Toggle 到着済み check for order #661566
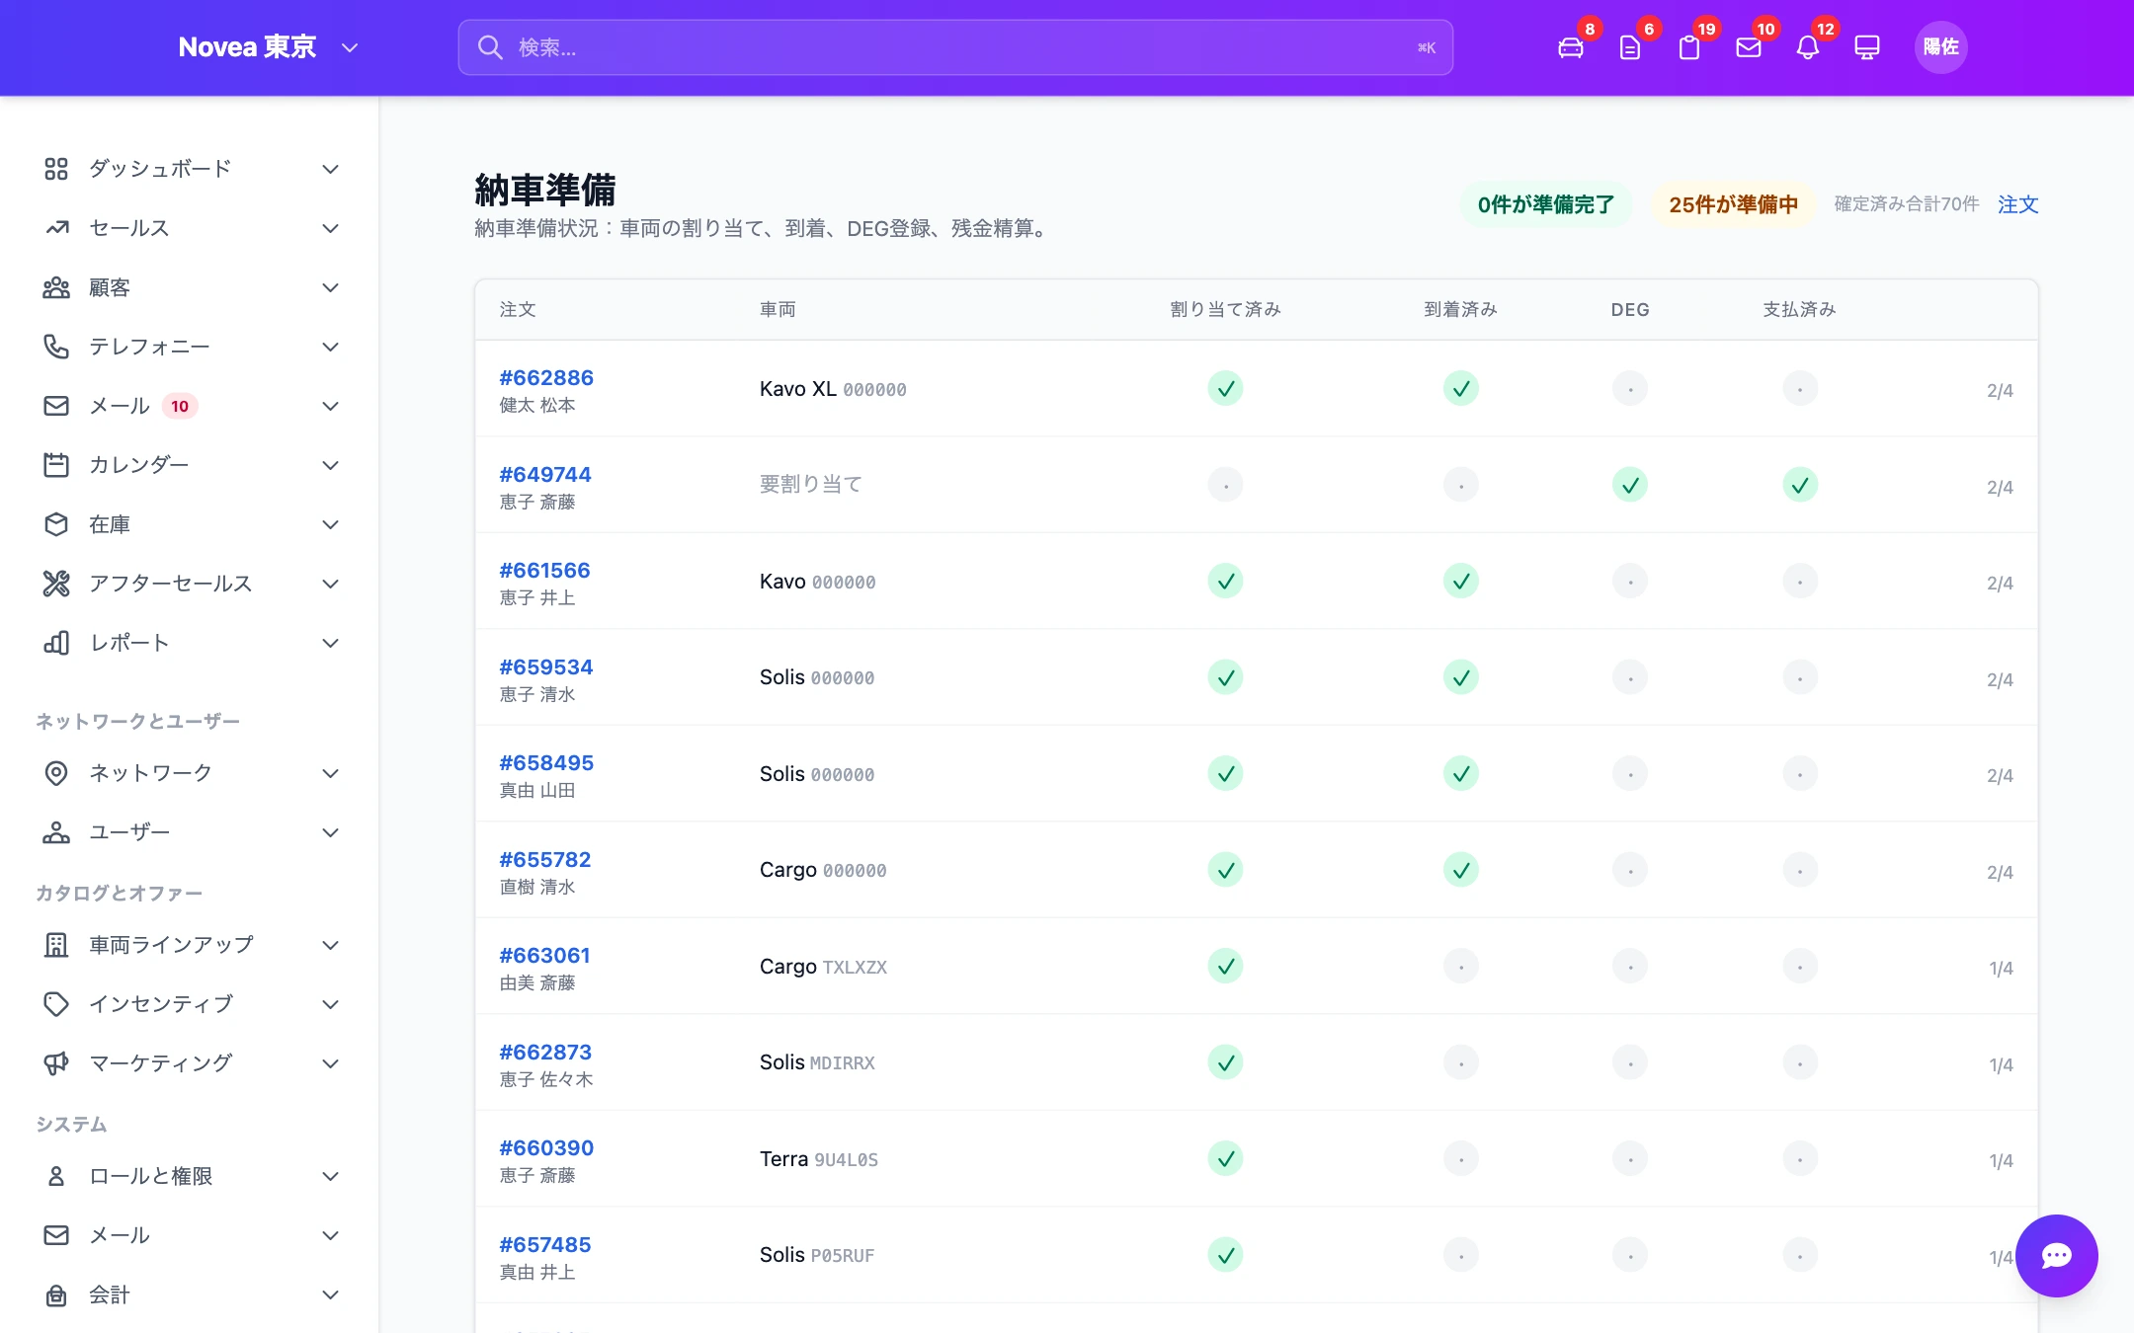The width and height of the screenshot is (2134, 1333). (x=1461, y=581)
